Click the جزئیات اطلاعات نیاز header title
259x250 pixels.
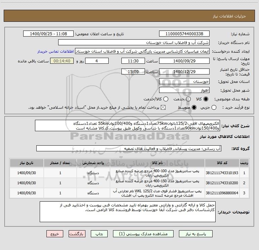229,16
